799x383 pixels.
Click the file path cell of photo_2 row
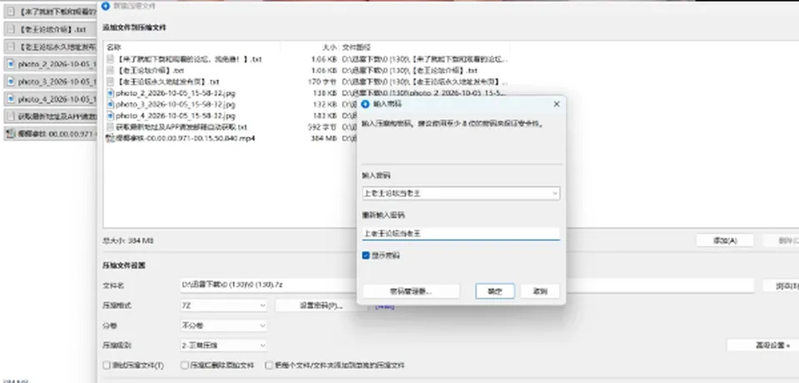coord(424,93)
